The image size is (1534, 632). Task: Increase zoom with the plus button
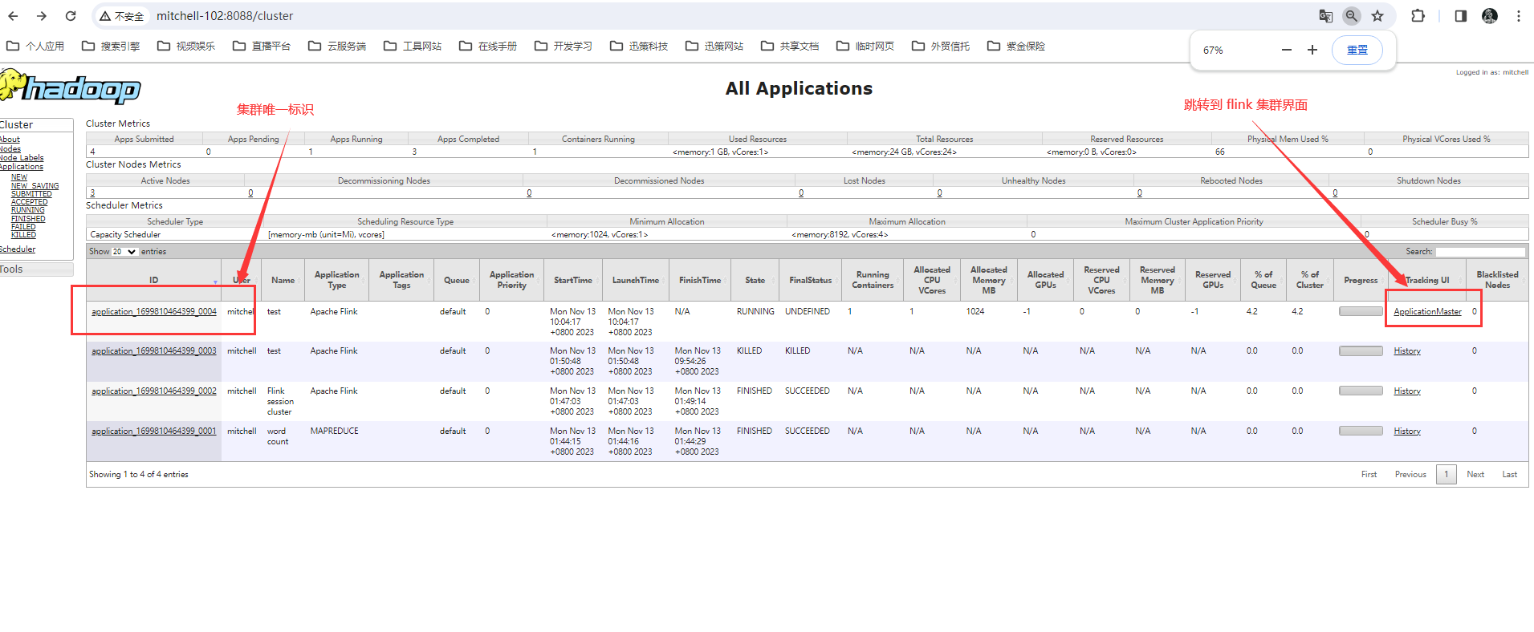point(1312,50)
